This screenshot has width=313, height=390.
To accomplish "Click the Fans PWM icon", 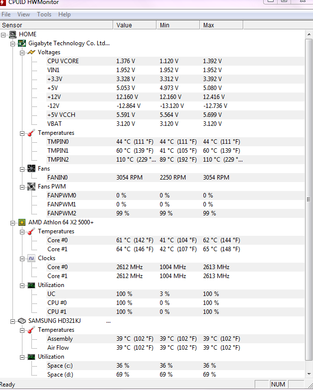I will [31, 187].
